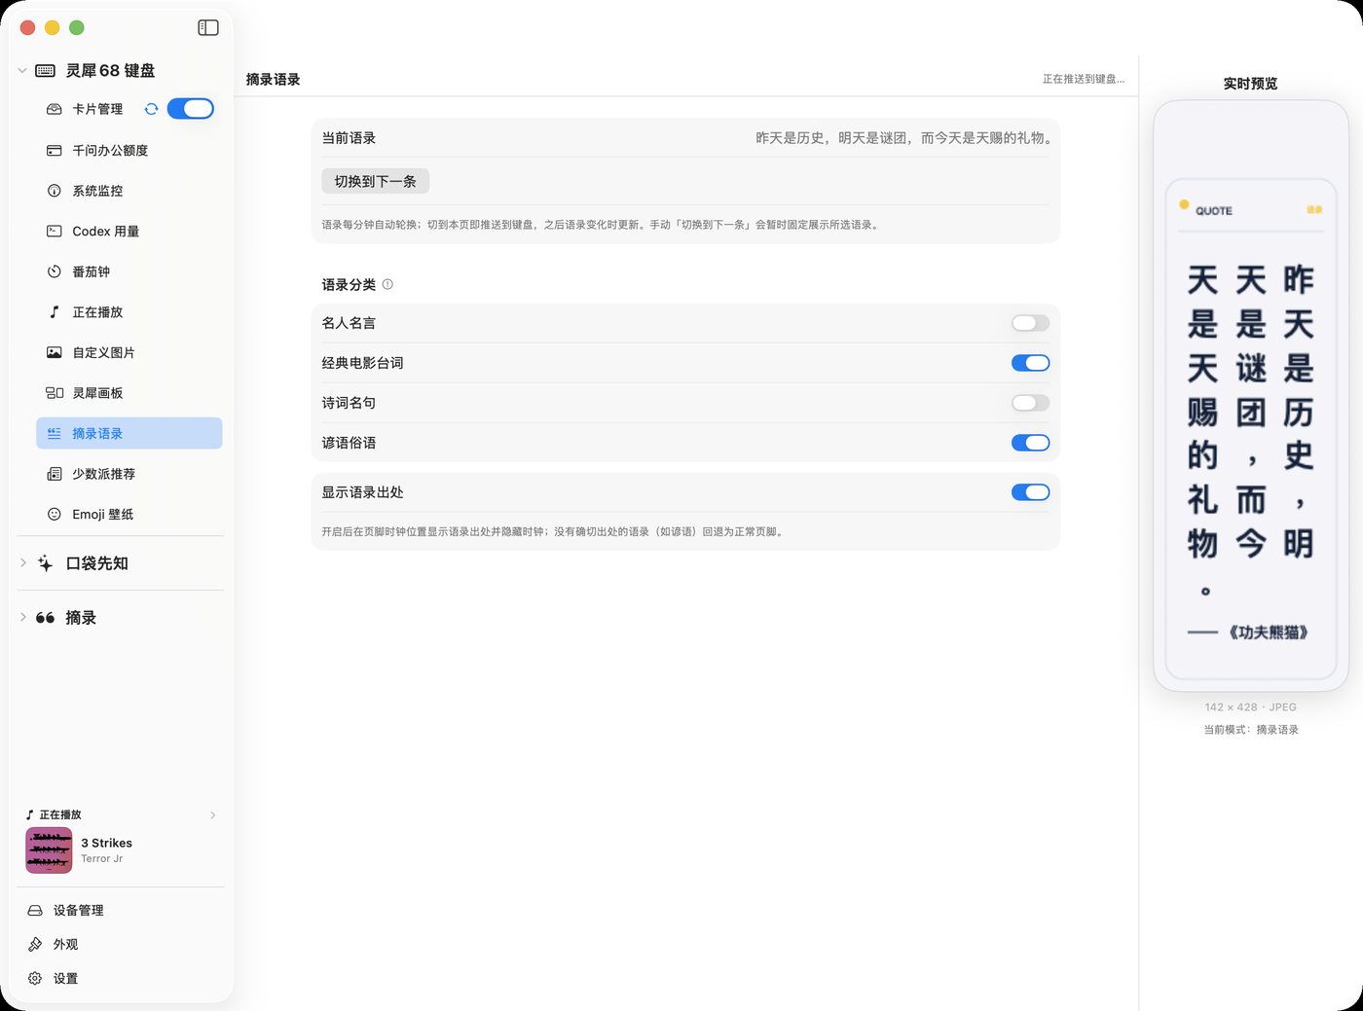Open 外观 appearance brush icon

coord(35,944)
